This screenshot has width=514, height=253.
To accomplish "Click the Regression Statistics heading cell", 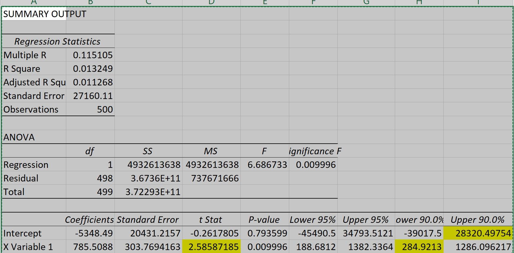I will (x=58, y=41).
